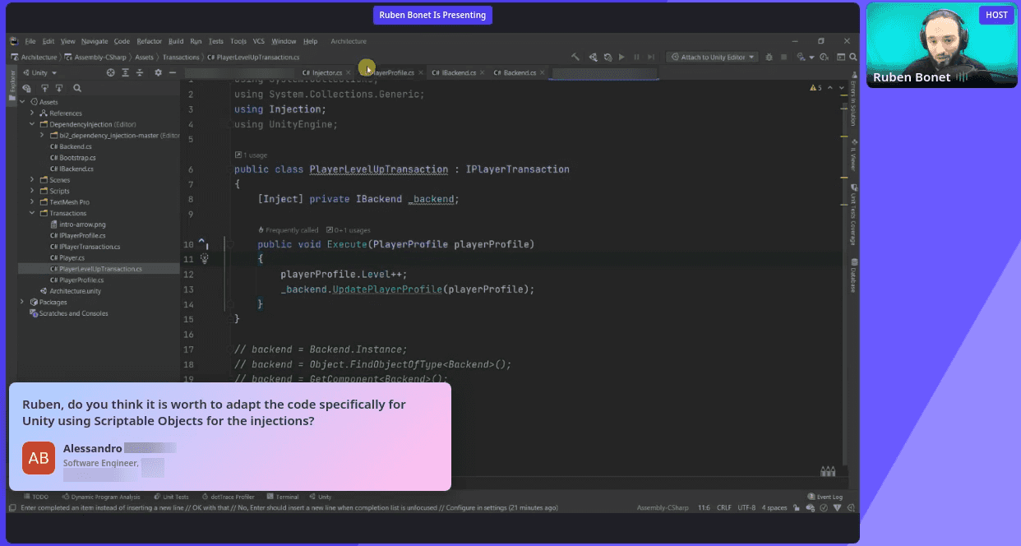Open the Refactor menu
This screenshot has width=1021, height=546.
(x=149, y=41)
